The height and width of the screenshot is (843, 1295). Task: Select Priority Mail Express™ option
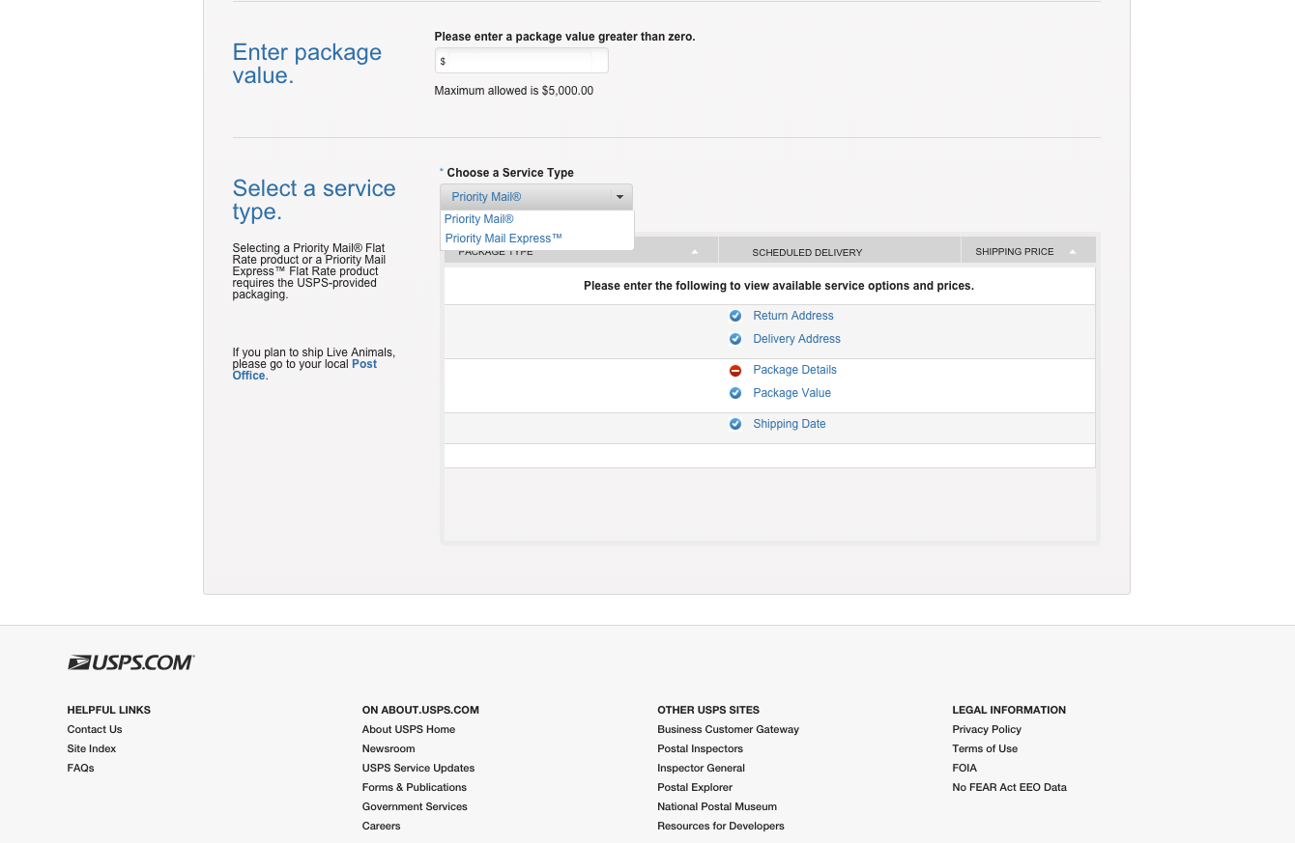pos(504,239)
